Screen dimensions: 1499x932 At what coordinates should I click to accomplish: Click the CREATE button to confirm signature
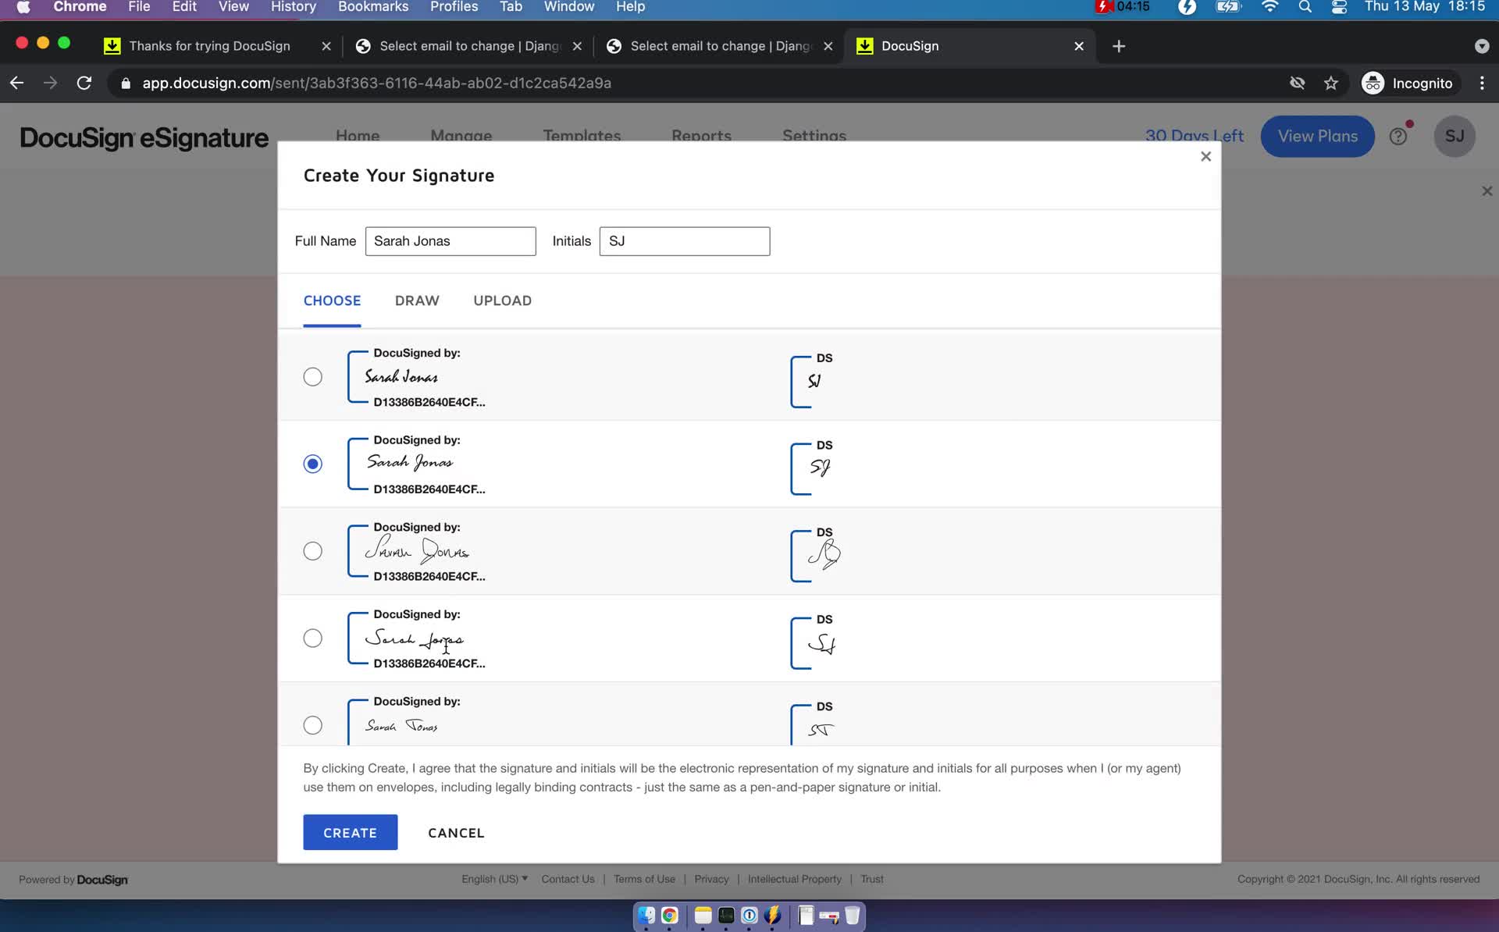(350, 832)
